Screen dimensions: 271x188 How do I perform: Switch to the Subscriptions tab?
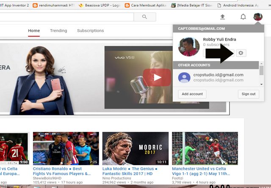point(90,30)
